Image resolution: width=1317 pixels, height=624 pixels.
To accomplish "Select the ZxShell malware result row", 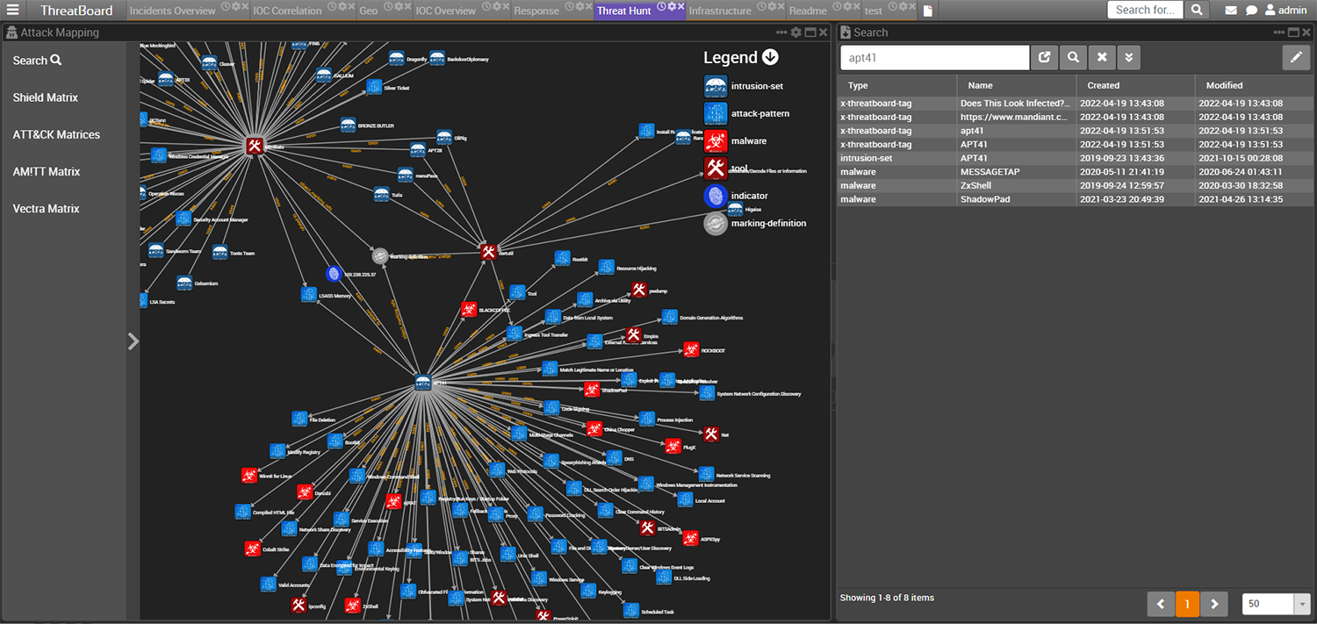I will click(1075, 185).
